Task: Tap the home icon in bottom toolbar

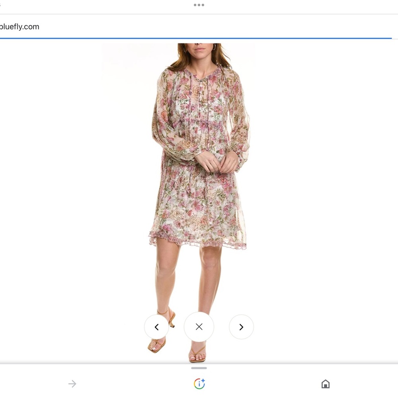Action: (x=326, y=384)
